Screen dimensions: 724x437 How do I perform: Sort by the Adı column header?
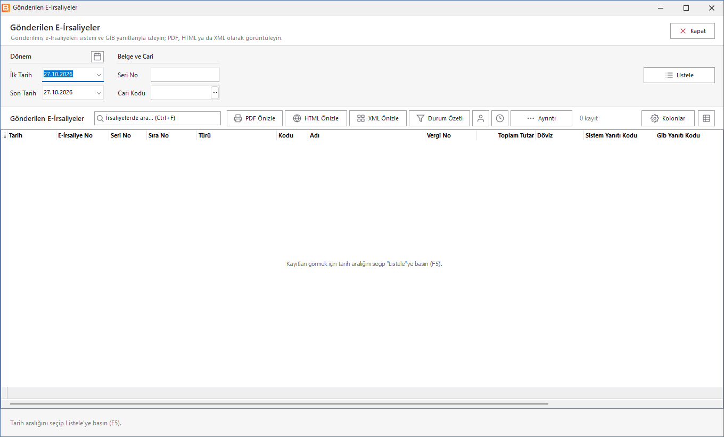[367, 135]
